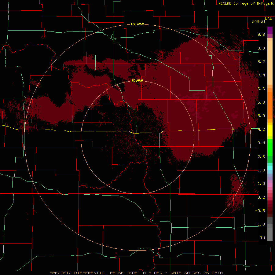
Task: Click the 5.8 legend value
Action: [261, 102]
